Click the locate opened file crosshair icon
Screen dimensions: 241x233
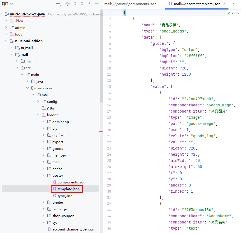pos(67,4)
